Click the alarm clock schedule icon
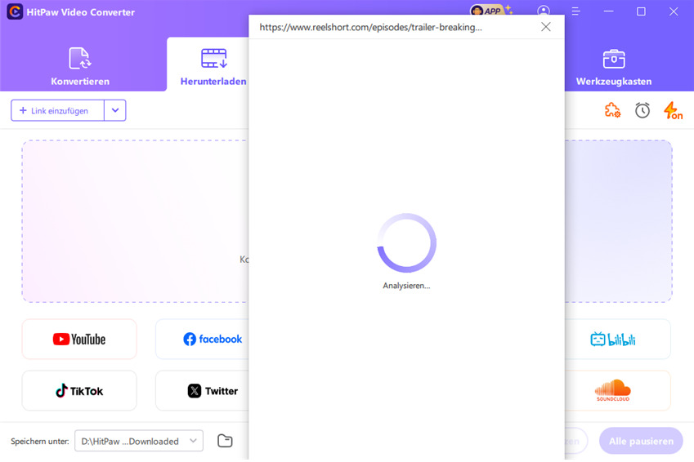Screen dimensions: 694x462 tap(643, 110)
